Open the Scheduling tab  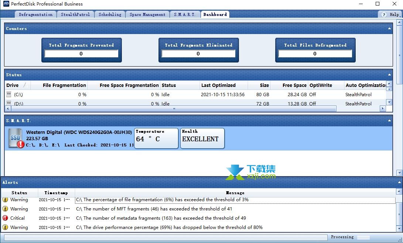click(110, 14)
